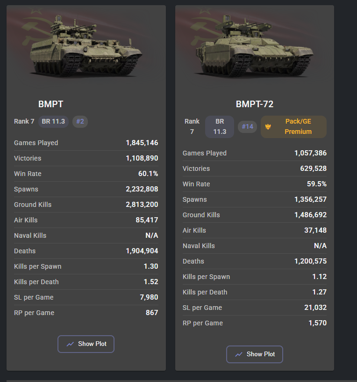Click BMPT-72's Win Rate value 59.5%
Viewport: 357px width, 382px height.
tap(317, 184)
